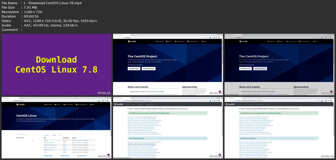Screen dimensions: 336x160
Task: Bookmark the page with star in 00:00:17 browser
Action: click(205, 37)
